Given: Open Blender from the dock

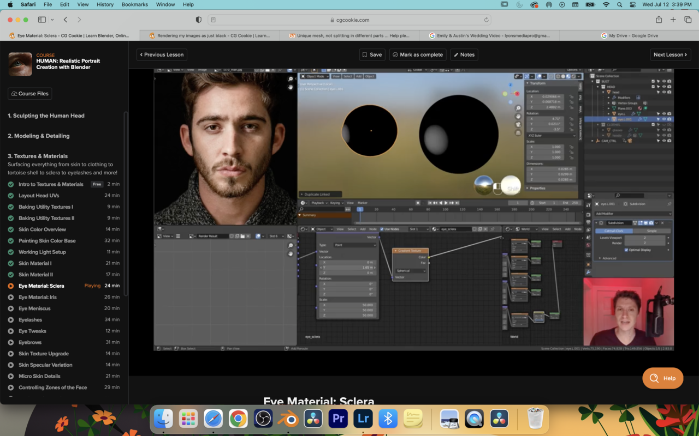Looking at the screenshot, I should pos(288,419).
